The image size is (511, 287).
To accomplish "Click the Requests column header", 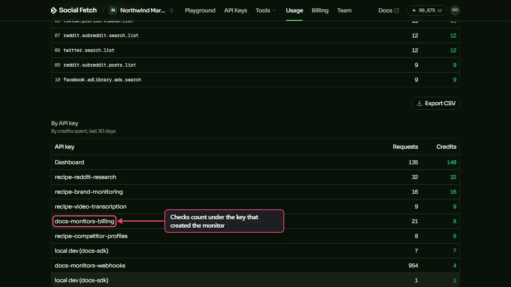I will (x=405, y=147).
